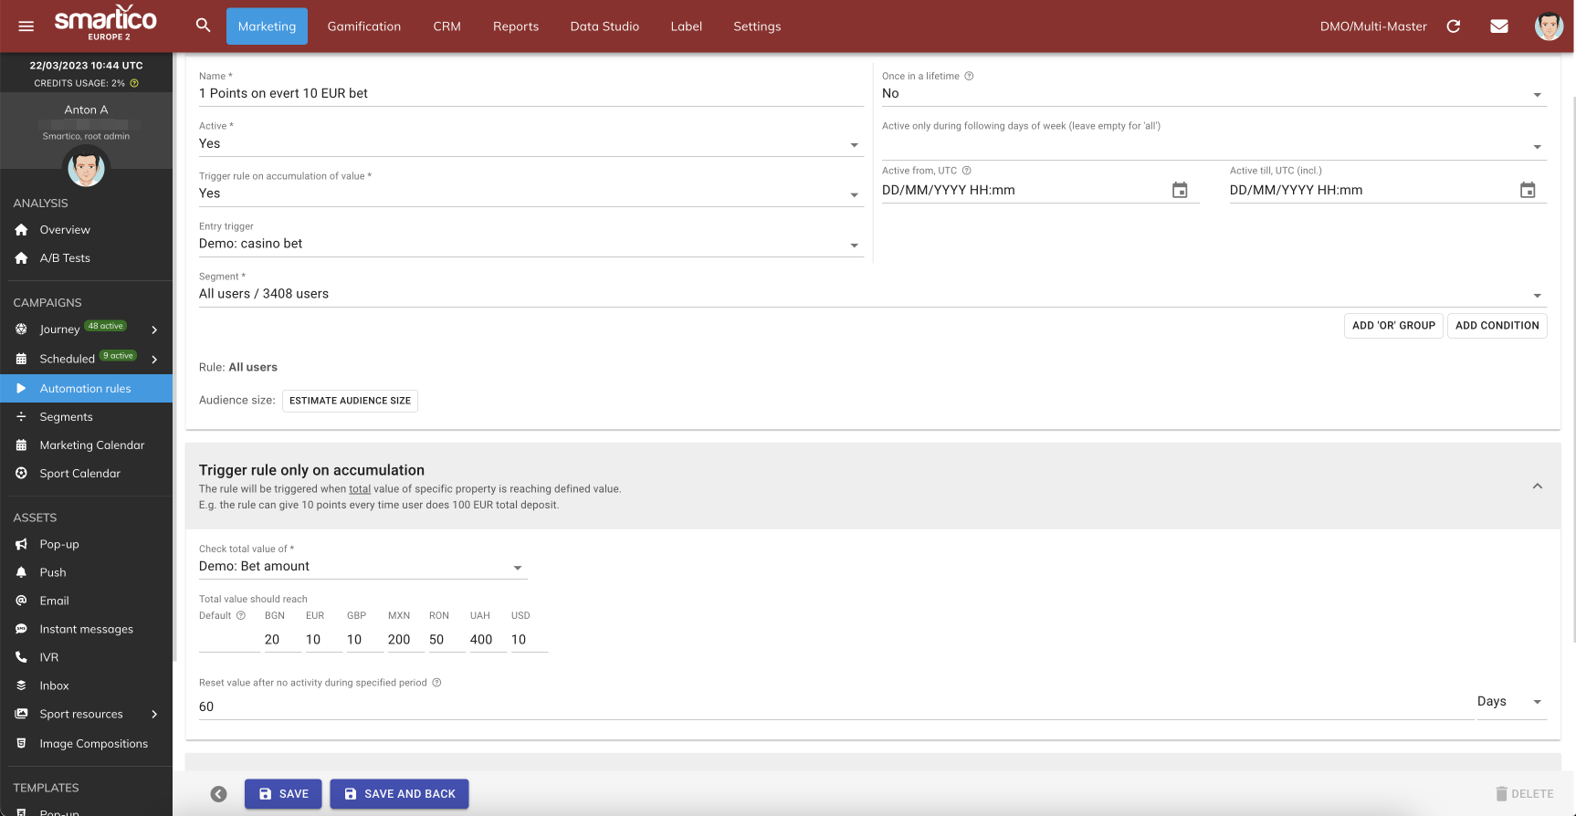Click the refresh icon in header
This screenshot has width=1576, height=816.
[x=1453, y=26]
